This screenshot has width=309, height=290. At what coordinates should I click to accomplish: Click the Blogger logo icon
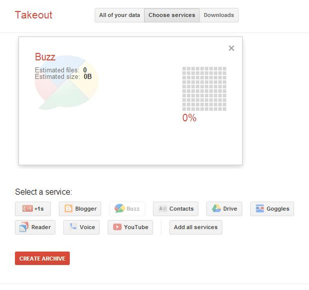[68, 209]
